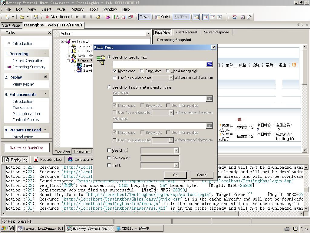The width and height of the screenshot is (310, 233).
Task: Collapse the 3. Enhancements task section
Action: 45,94
